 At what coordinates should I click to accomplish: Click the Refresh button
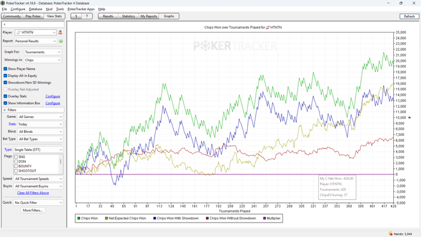click(x=409, y=16)
